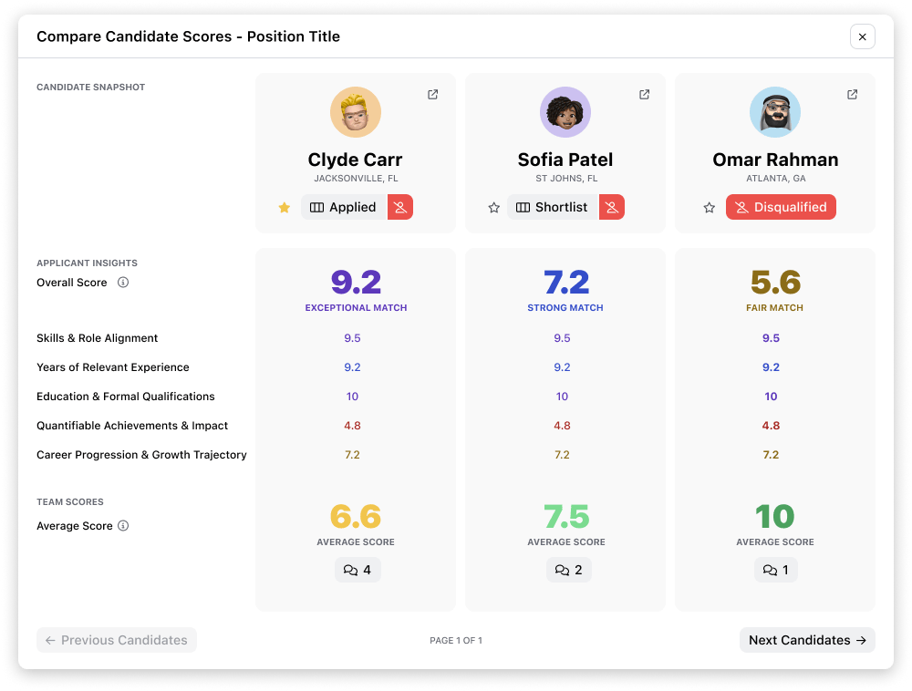View Clyde Carr's 4 team comments
This screenshot has height=691, width=912.
click(x=358, y=570)
